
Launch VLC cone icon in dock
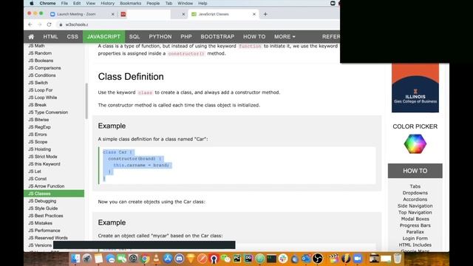156,259
